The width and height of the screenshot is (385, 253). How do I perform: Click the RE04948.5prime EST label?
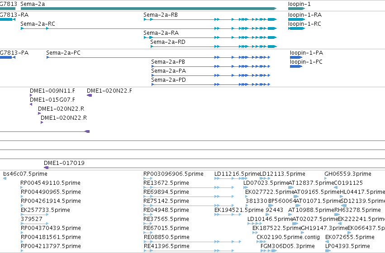(166, 210)
